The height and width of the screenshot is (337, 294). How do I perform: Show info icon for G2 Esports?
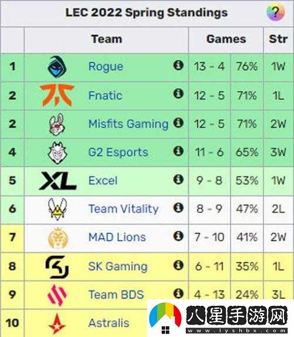[x=178, y=151]
